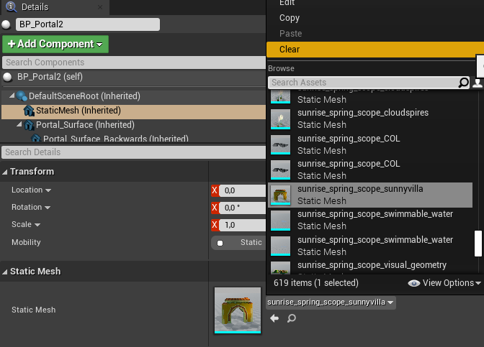
Task: Select the BP_Portal2 (self) row
Action: coord(134,77)
